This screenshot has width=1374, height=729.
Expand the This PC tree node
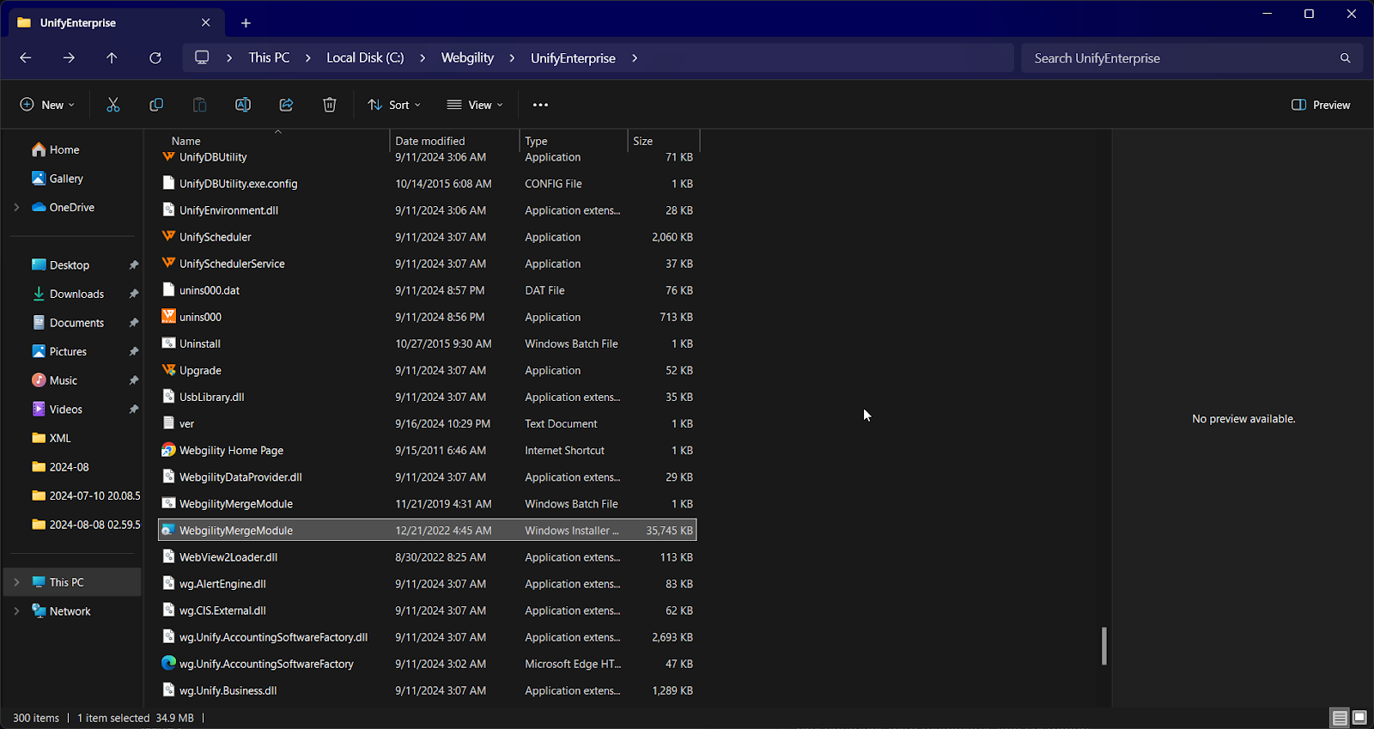tap(16, 582)
